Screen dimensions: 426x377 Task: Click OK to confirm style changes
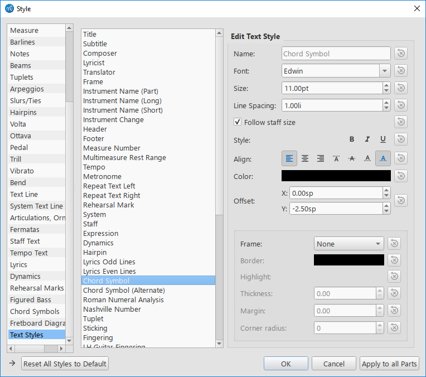pos(286,364)
